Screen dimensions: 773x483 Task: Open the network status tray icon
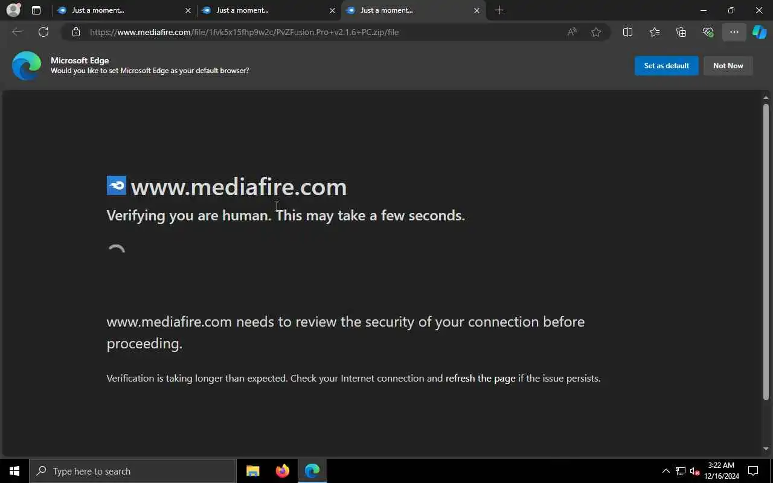pyautogui.click(x=681, y=471)
